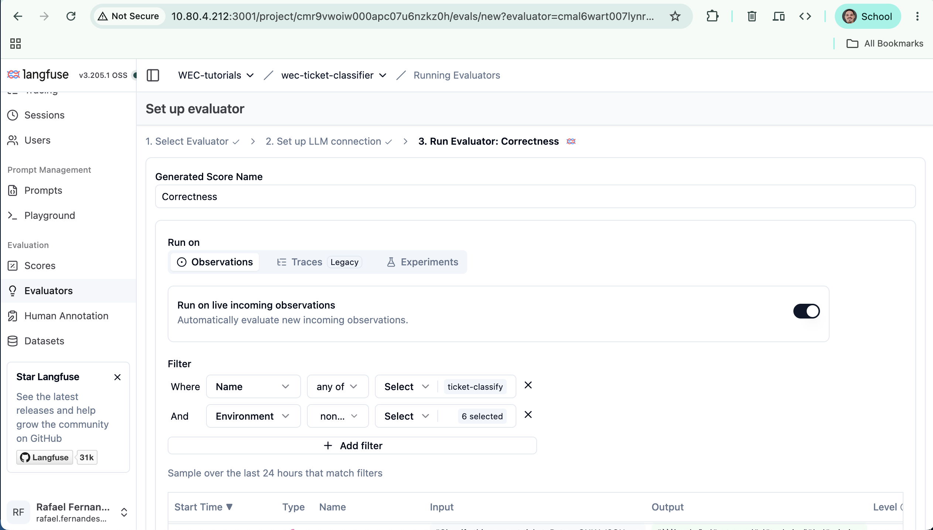
Task: Expand the wec-ticket-classifier project dropdown
Action: click(334, 75)
